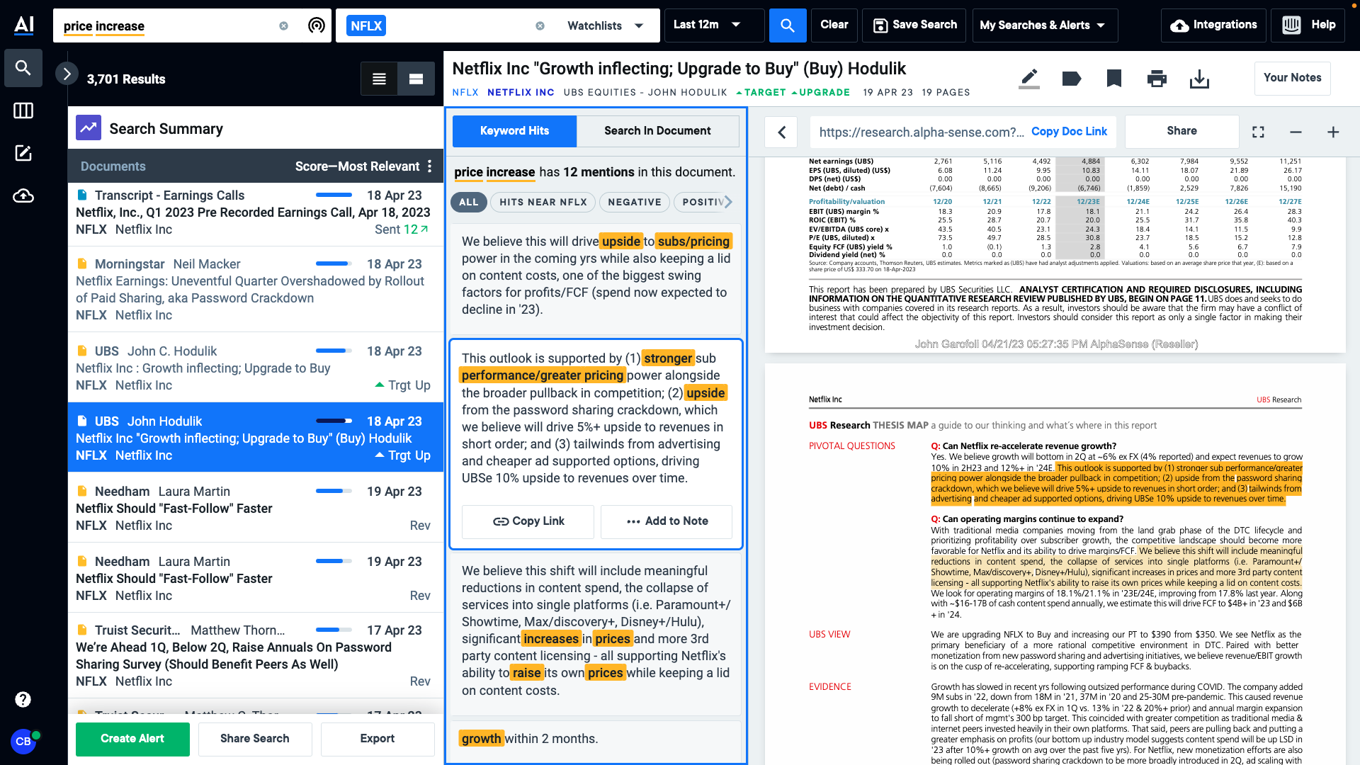This screenshot has height=765, width=1360.
Task: Click the Share button
Action: click(1181, 131)
